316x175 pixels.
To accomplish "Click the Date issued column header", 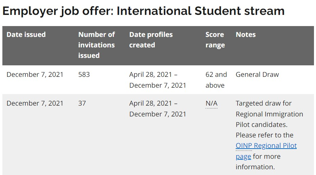I will tap(26, 35).
